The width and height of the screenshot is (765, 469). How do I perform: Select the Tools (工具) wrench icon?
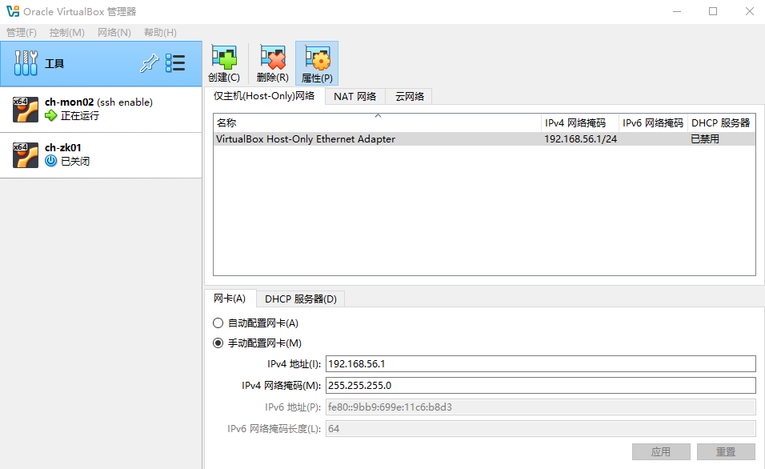(x=26, y=63)
